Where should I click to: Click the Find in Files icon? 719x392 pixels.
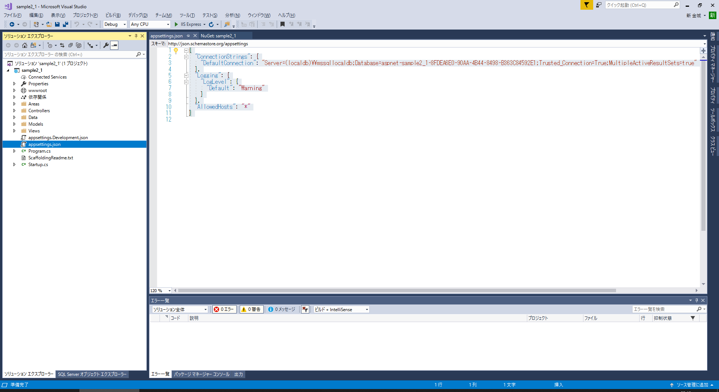[227, 24]
